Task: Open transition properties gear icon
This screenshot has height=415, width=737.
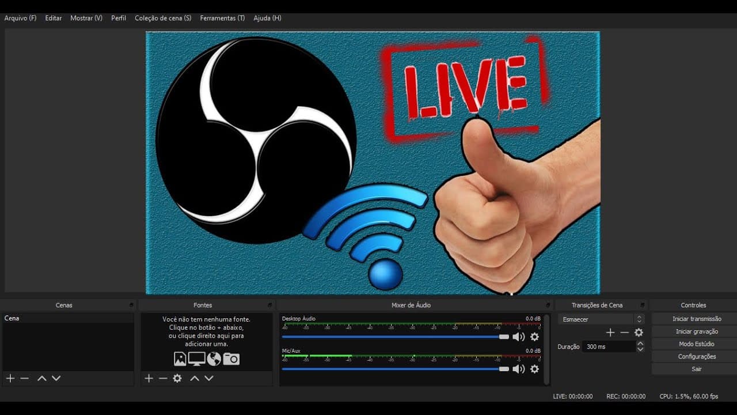Action: pyautogui.click(x=639, y=333)
